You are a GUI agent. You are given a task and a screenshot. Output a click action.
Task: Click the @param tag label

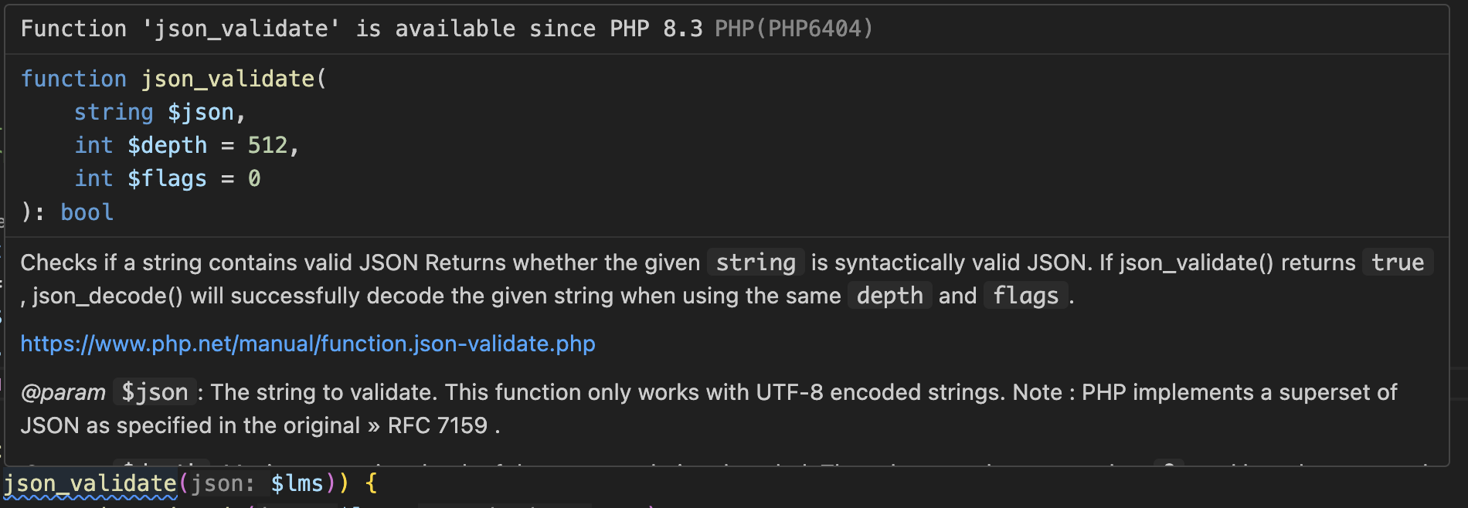click(x=63, y=392)
